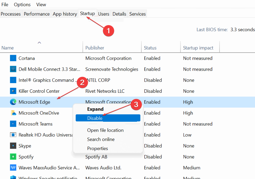Choose Disable in the context menu

pyautogui.click(x=95, y=118)
